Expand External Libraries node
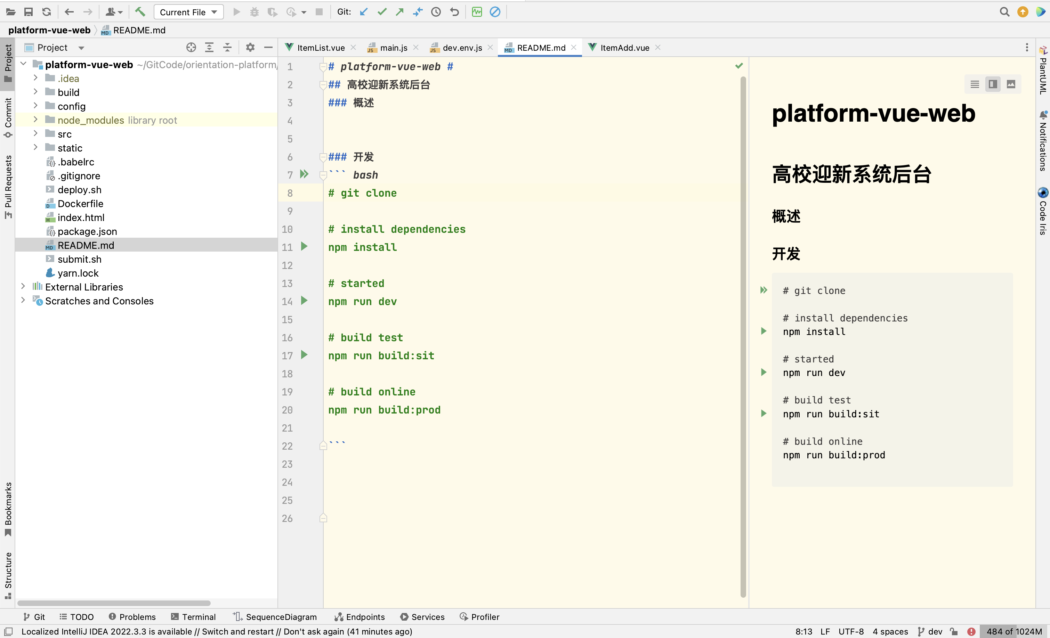The height and width of the screenshot is (638, 1050). tap(23, 287)
